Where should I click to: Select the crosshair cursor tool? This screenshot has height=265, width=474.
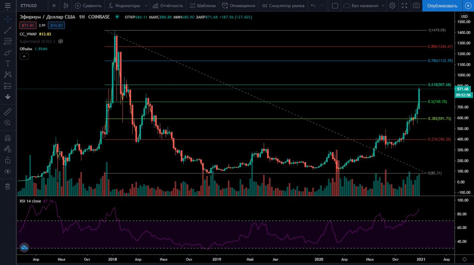coord(7,19)
